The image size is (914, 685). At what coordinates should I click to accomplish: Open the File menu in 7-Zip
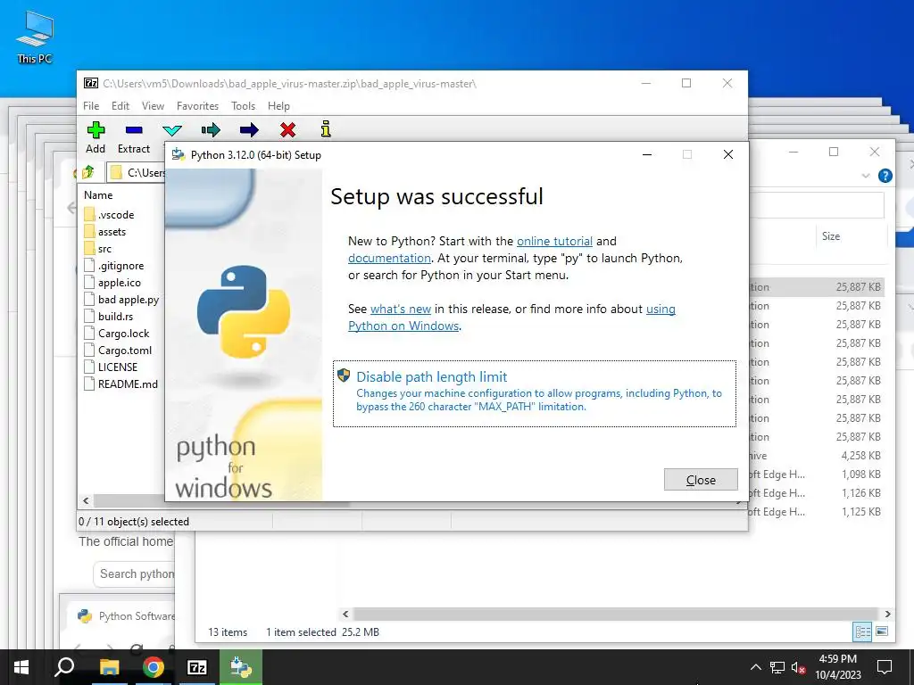91,106
